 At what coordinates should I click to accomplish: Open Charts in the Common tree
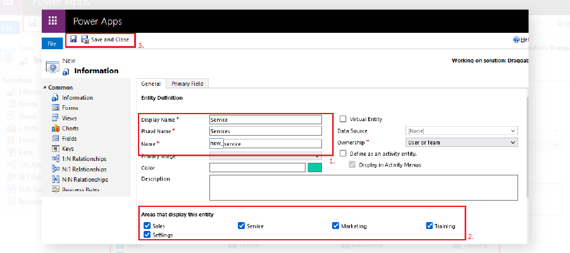(x=70, y=128)
